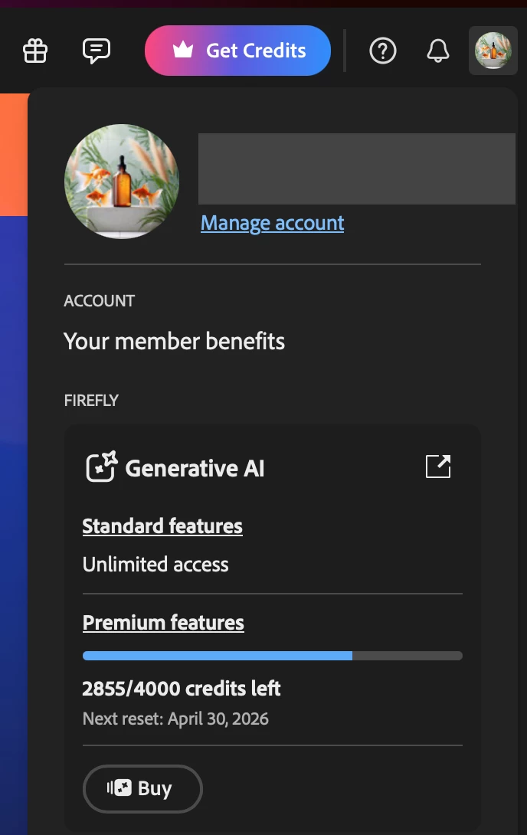This screenshot has width=527, height=835.
Task: Click the Next reset date text
Action: click(175, 719)
